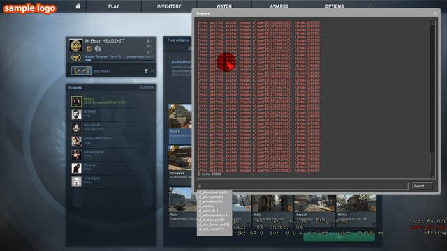Click the player name Mr.Bean HEADSHOT
Image resolution: width=447 pixels, height=251 pixels.
pos(105,41)
